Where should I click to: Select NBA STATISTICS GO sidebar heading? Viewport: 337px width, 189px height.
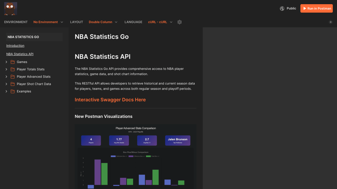34,37
